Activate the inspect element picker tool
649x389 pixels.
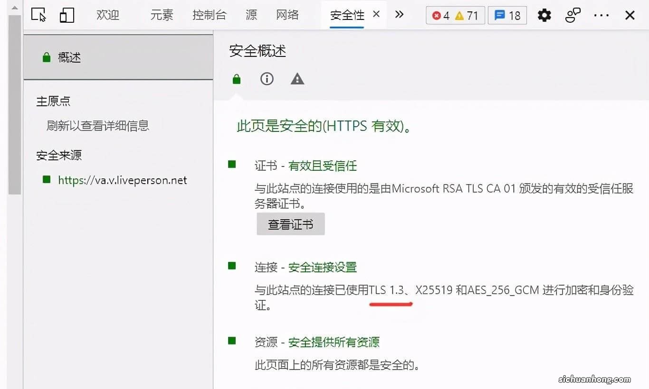[x=38, y=15]
